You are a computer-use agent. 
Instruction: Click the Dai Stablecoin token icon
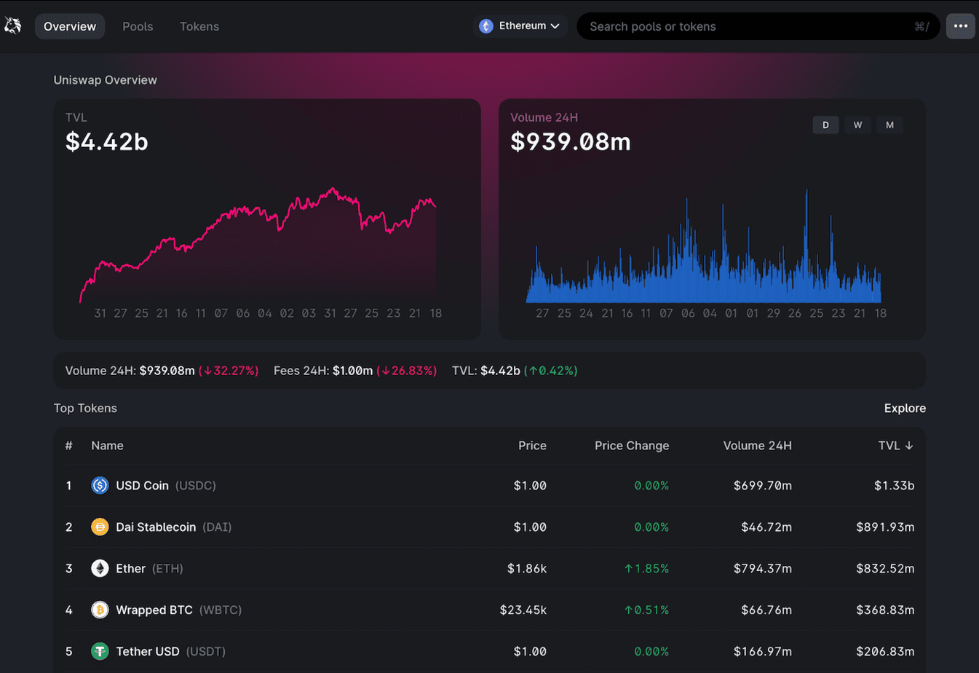tap(100, 527)
